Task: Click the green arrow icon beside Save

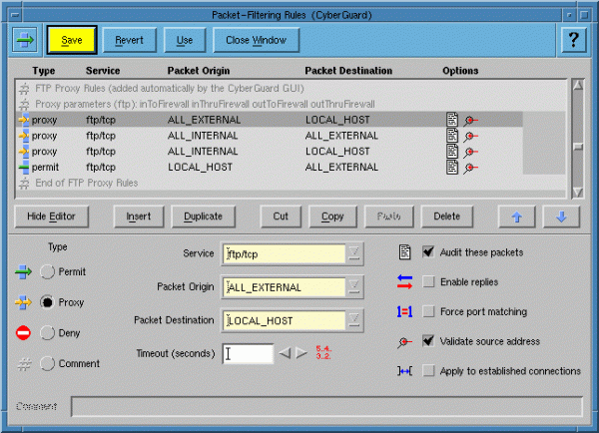Action: 25,39
